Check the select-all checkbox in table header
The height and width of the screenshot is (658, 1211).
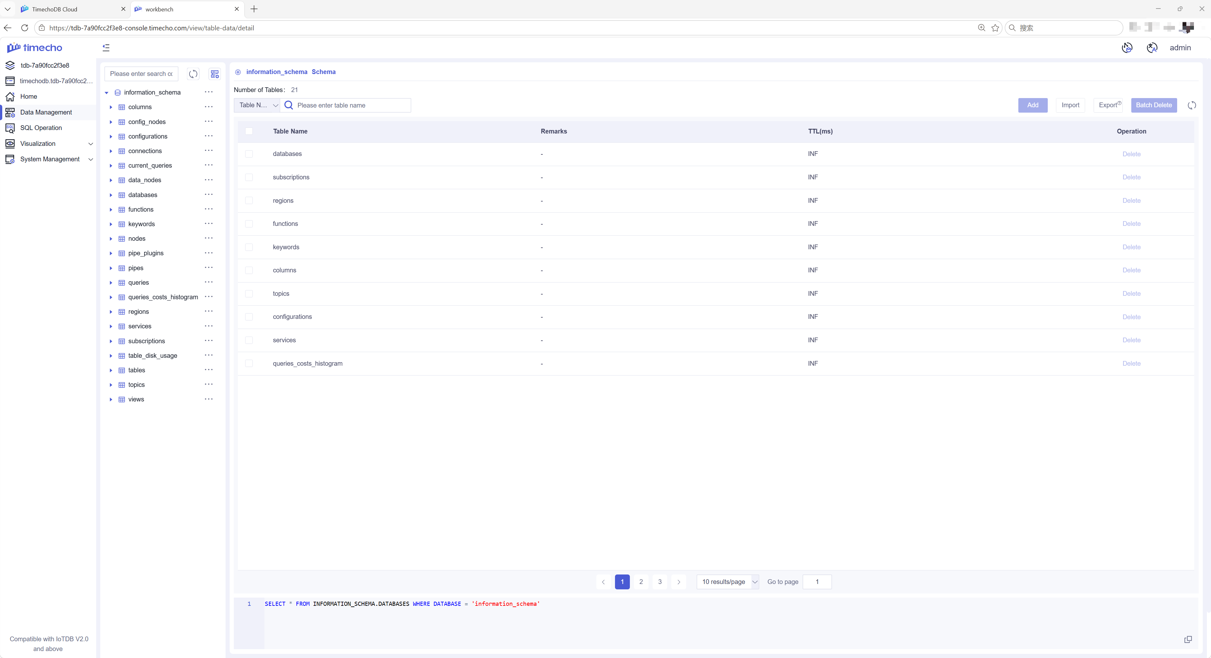(249, 131)
